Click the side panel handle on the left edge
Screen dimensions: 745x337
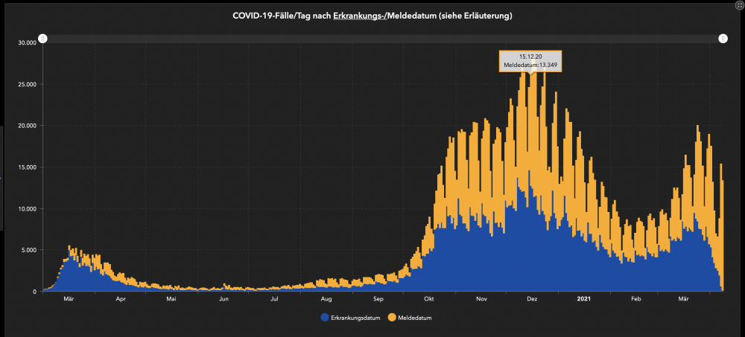coord(1,179)
